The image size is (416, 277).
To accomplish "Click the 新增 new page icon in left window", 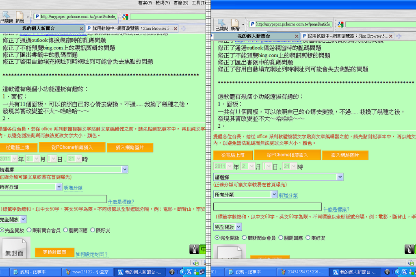I will pyautogui.click(x=19, y=17).
